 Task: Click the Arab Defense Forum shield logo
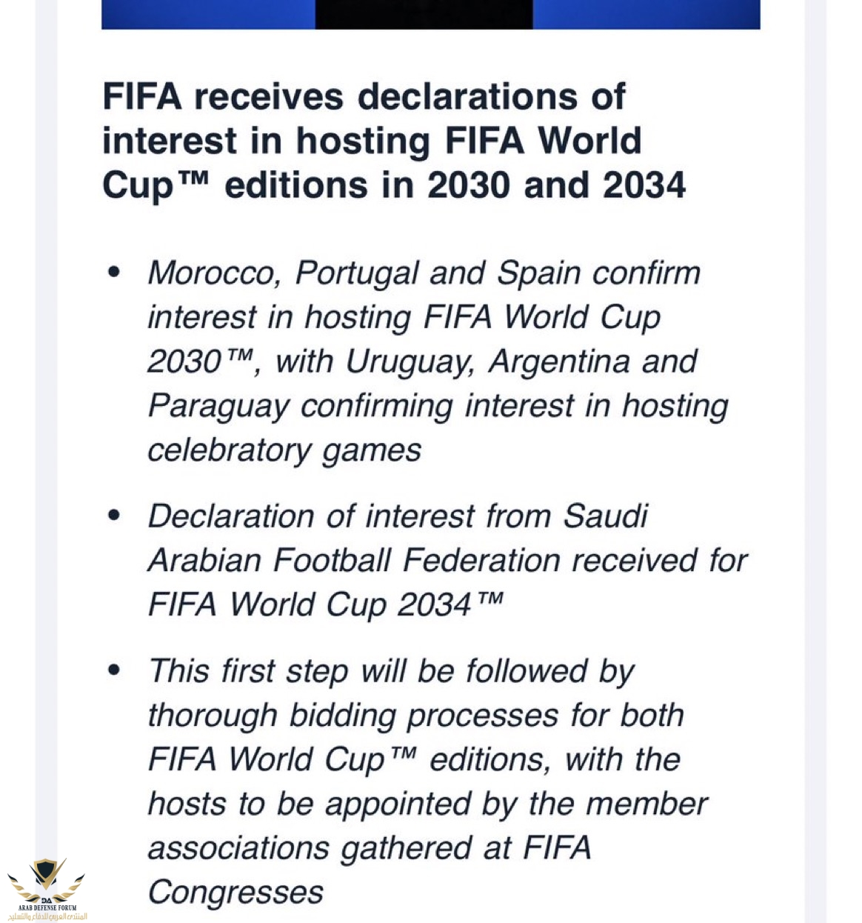point(46,880)
